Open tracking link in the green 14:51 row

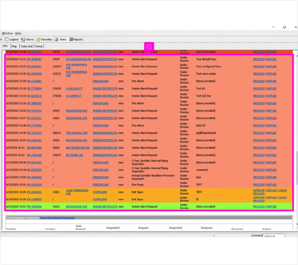tap(34, 207)
